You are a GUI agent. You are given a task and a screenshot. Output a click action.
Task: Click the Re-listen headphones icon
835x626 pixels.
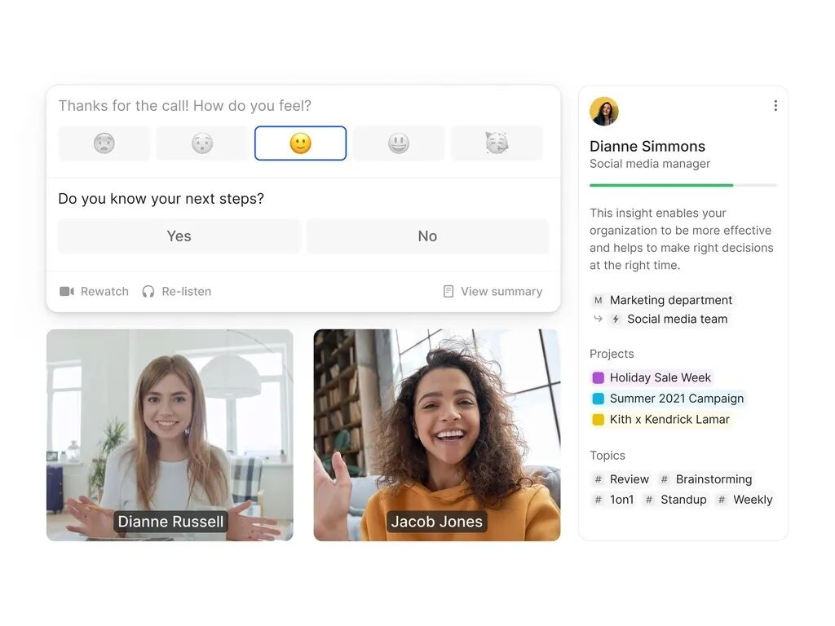tap(148, 292)
